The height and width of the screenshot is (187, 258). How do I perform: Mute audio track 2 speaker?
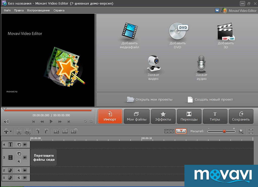(x=19, y=170)
